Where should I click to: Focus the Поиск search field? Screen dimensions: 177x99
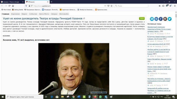click(131, 6)
